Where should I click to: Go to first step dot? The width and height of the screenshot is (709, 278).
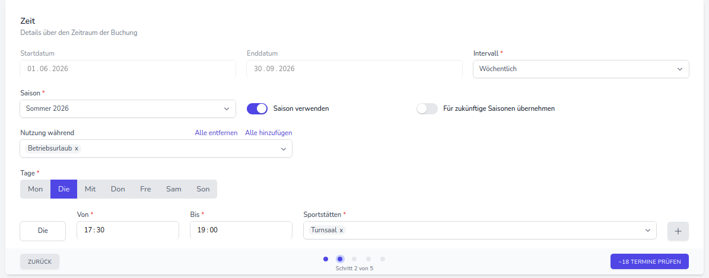tap(326, 259)
